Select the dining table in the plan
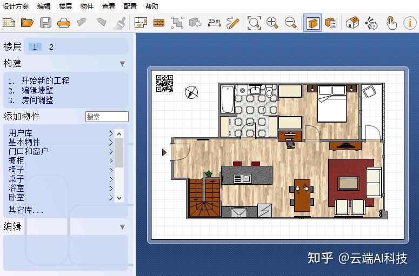This screenshot has height=276, width=419. (x=302, y=196)
